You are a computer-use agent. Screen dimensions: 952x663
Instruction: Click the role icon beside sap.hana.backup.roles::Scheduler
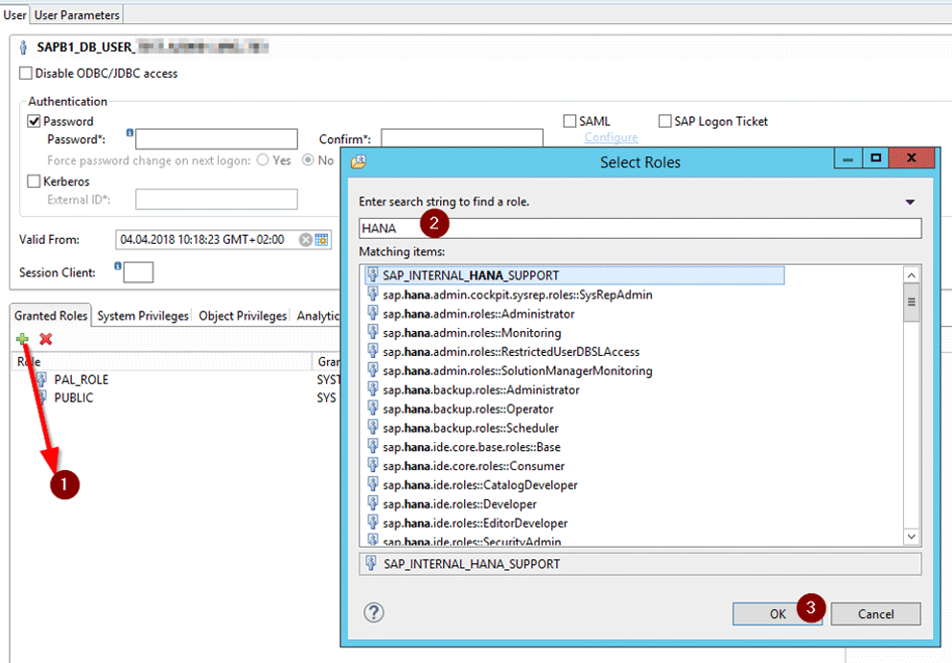[x=373, y=427]
